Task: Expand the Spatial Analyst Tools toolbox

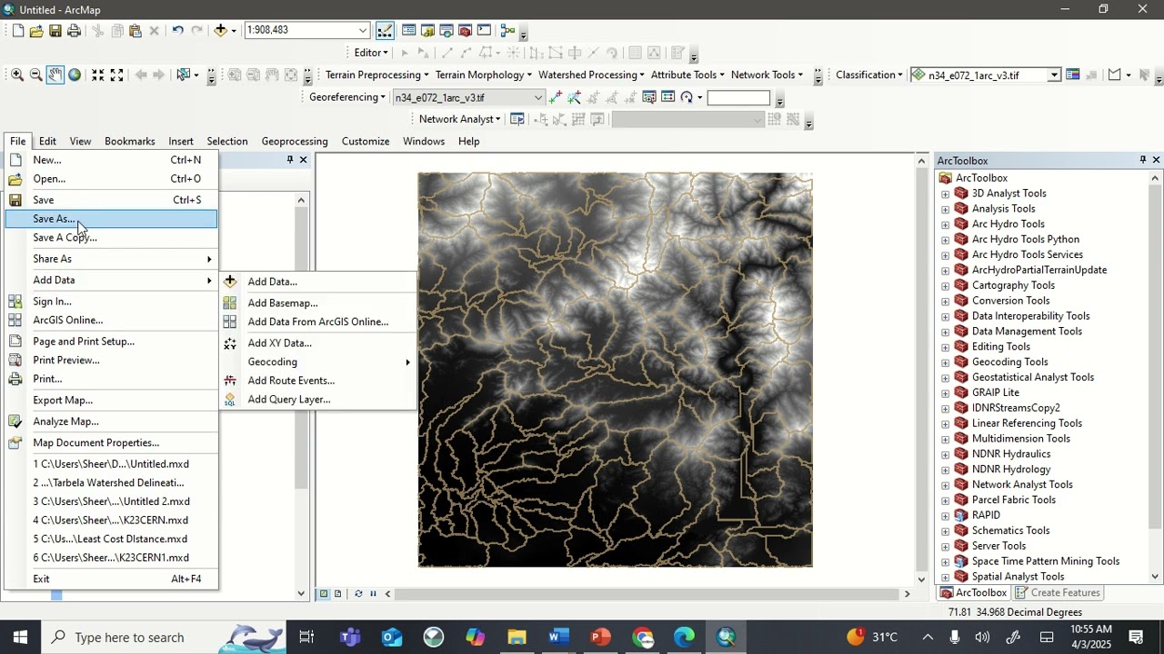Action: (945, 577)
